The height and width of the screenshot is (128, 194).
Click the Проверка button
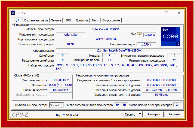(x=153, y=114)
